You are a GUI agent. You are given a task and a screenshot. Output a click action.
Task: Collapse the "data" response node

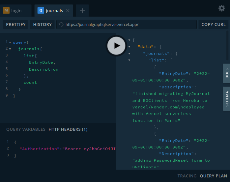pyautogui.click(x=129, y=47)
